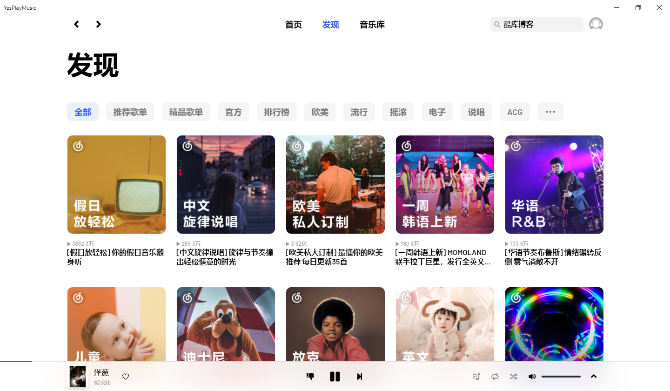Screen dimensions: 670x391
Task: Click the song title 洋葱
Action: 101,372
